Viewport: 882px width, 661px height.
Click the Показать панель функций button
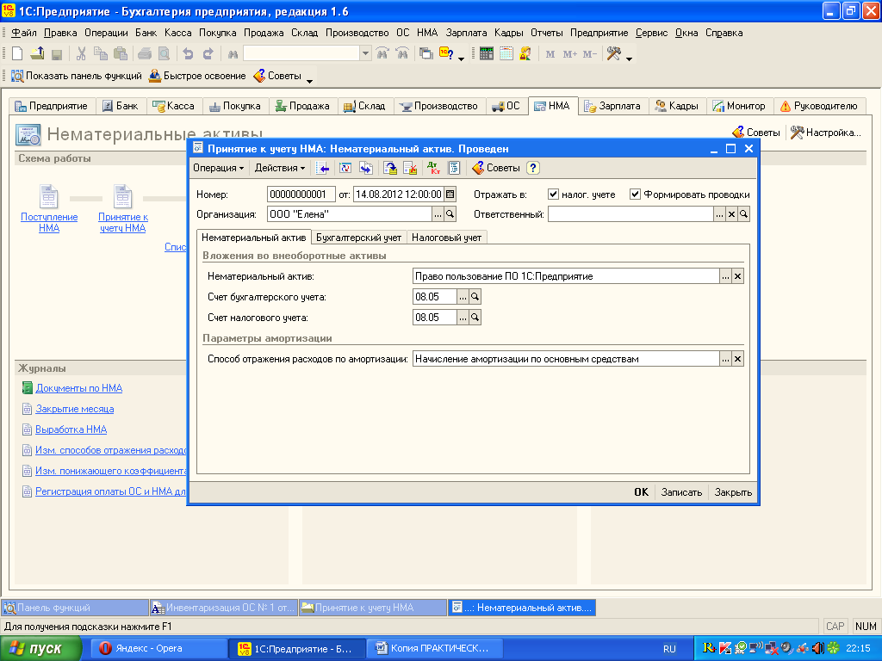click(77, 76)
